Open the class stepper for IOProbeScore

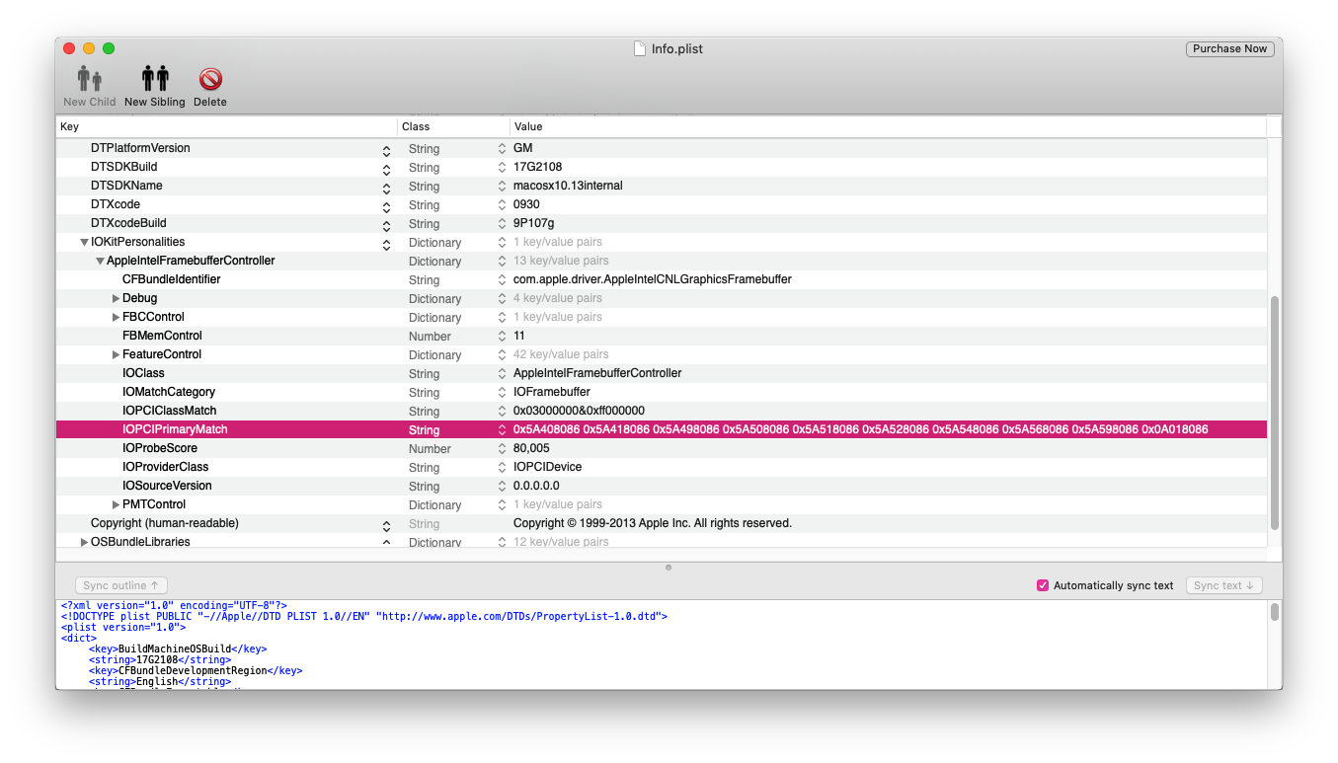(x=502, y=449)
